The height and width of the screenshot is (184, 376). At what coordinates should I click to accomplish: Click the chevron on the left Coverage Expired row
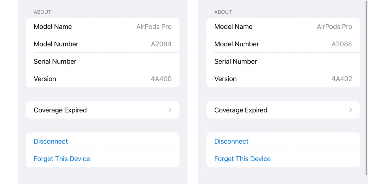click(x=170, y=110)
